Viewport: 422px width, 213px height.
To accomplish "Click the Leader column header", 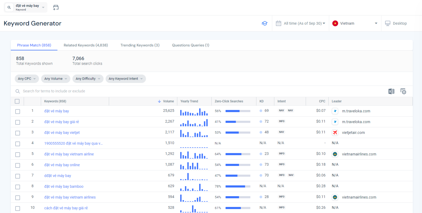I will [x=337, y=101].
